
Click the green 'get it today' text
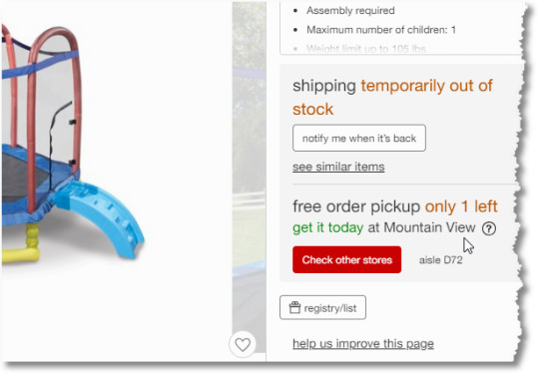coord(328,227)
